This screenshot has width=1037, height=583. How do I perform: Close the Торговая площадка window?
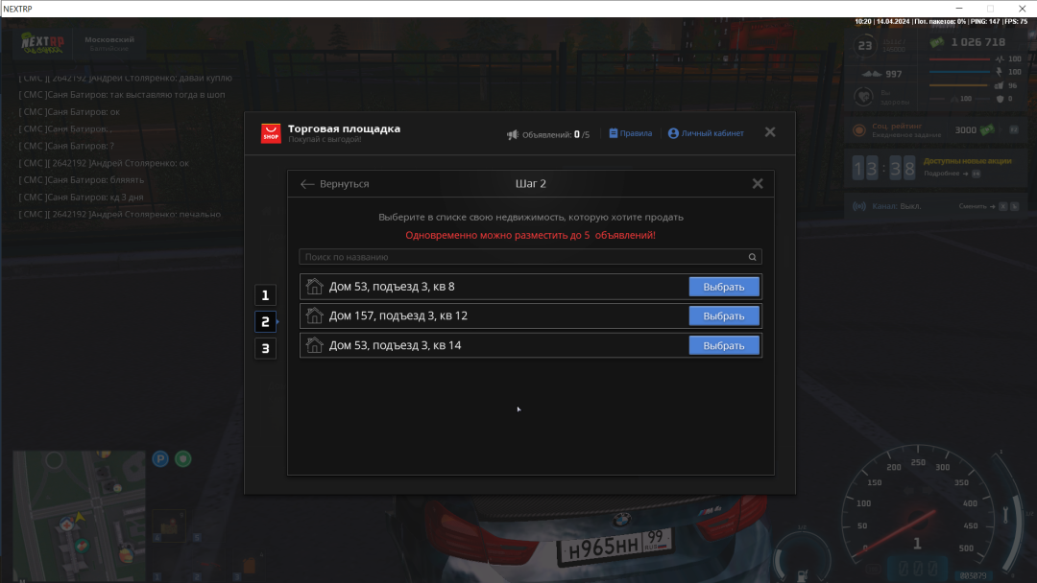click(770, 132)
